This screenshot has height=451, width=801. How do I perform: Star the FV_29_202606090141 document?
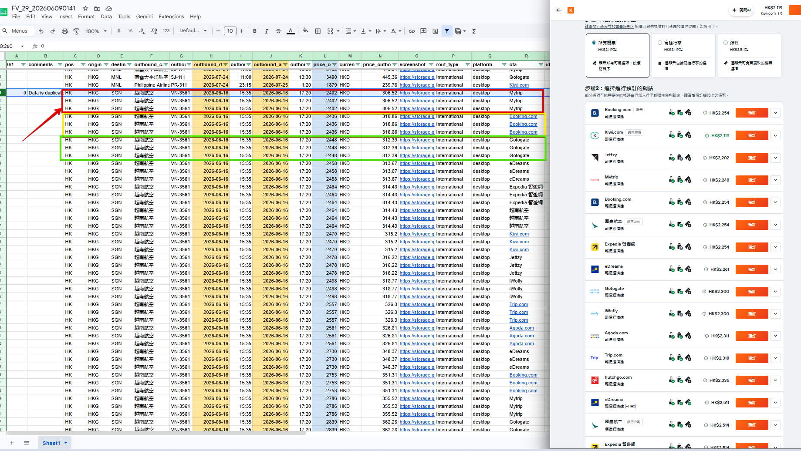[85, 8]
